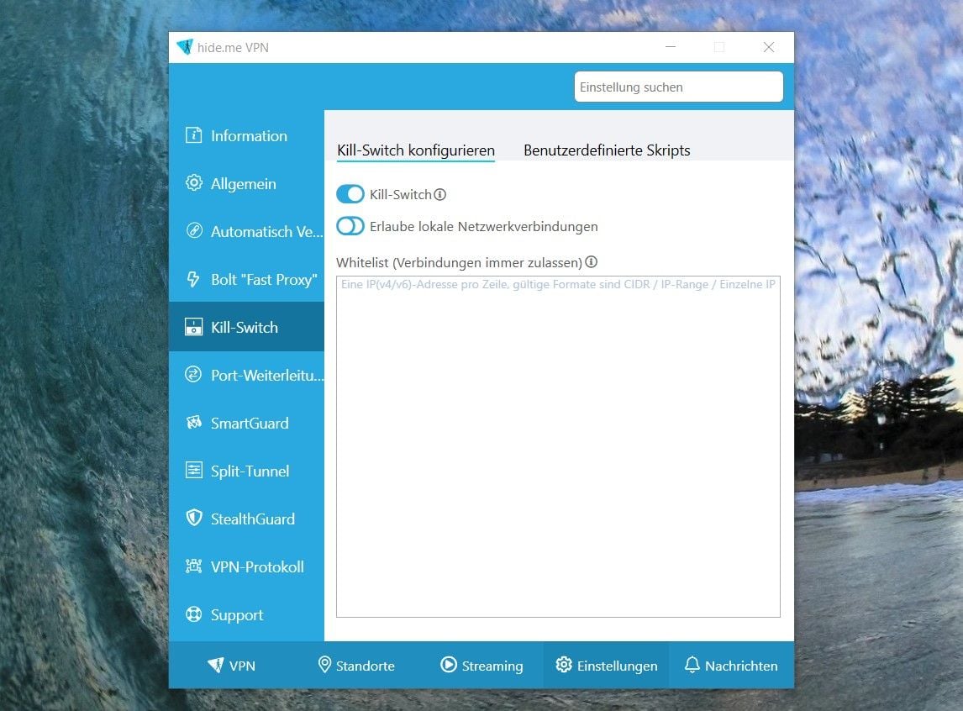Screen dimensions: 963x711
Task: Open the StealthGuard section
Action: coord(246,519)
